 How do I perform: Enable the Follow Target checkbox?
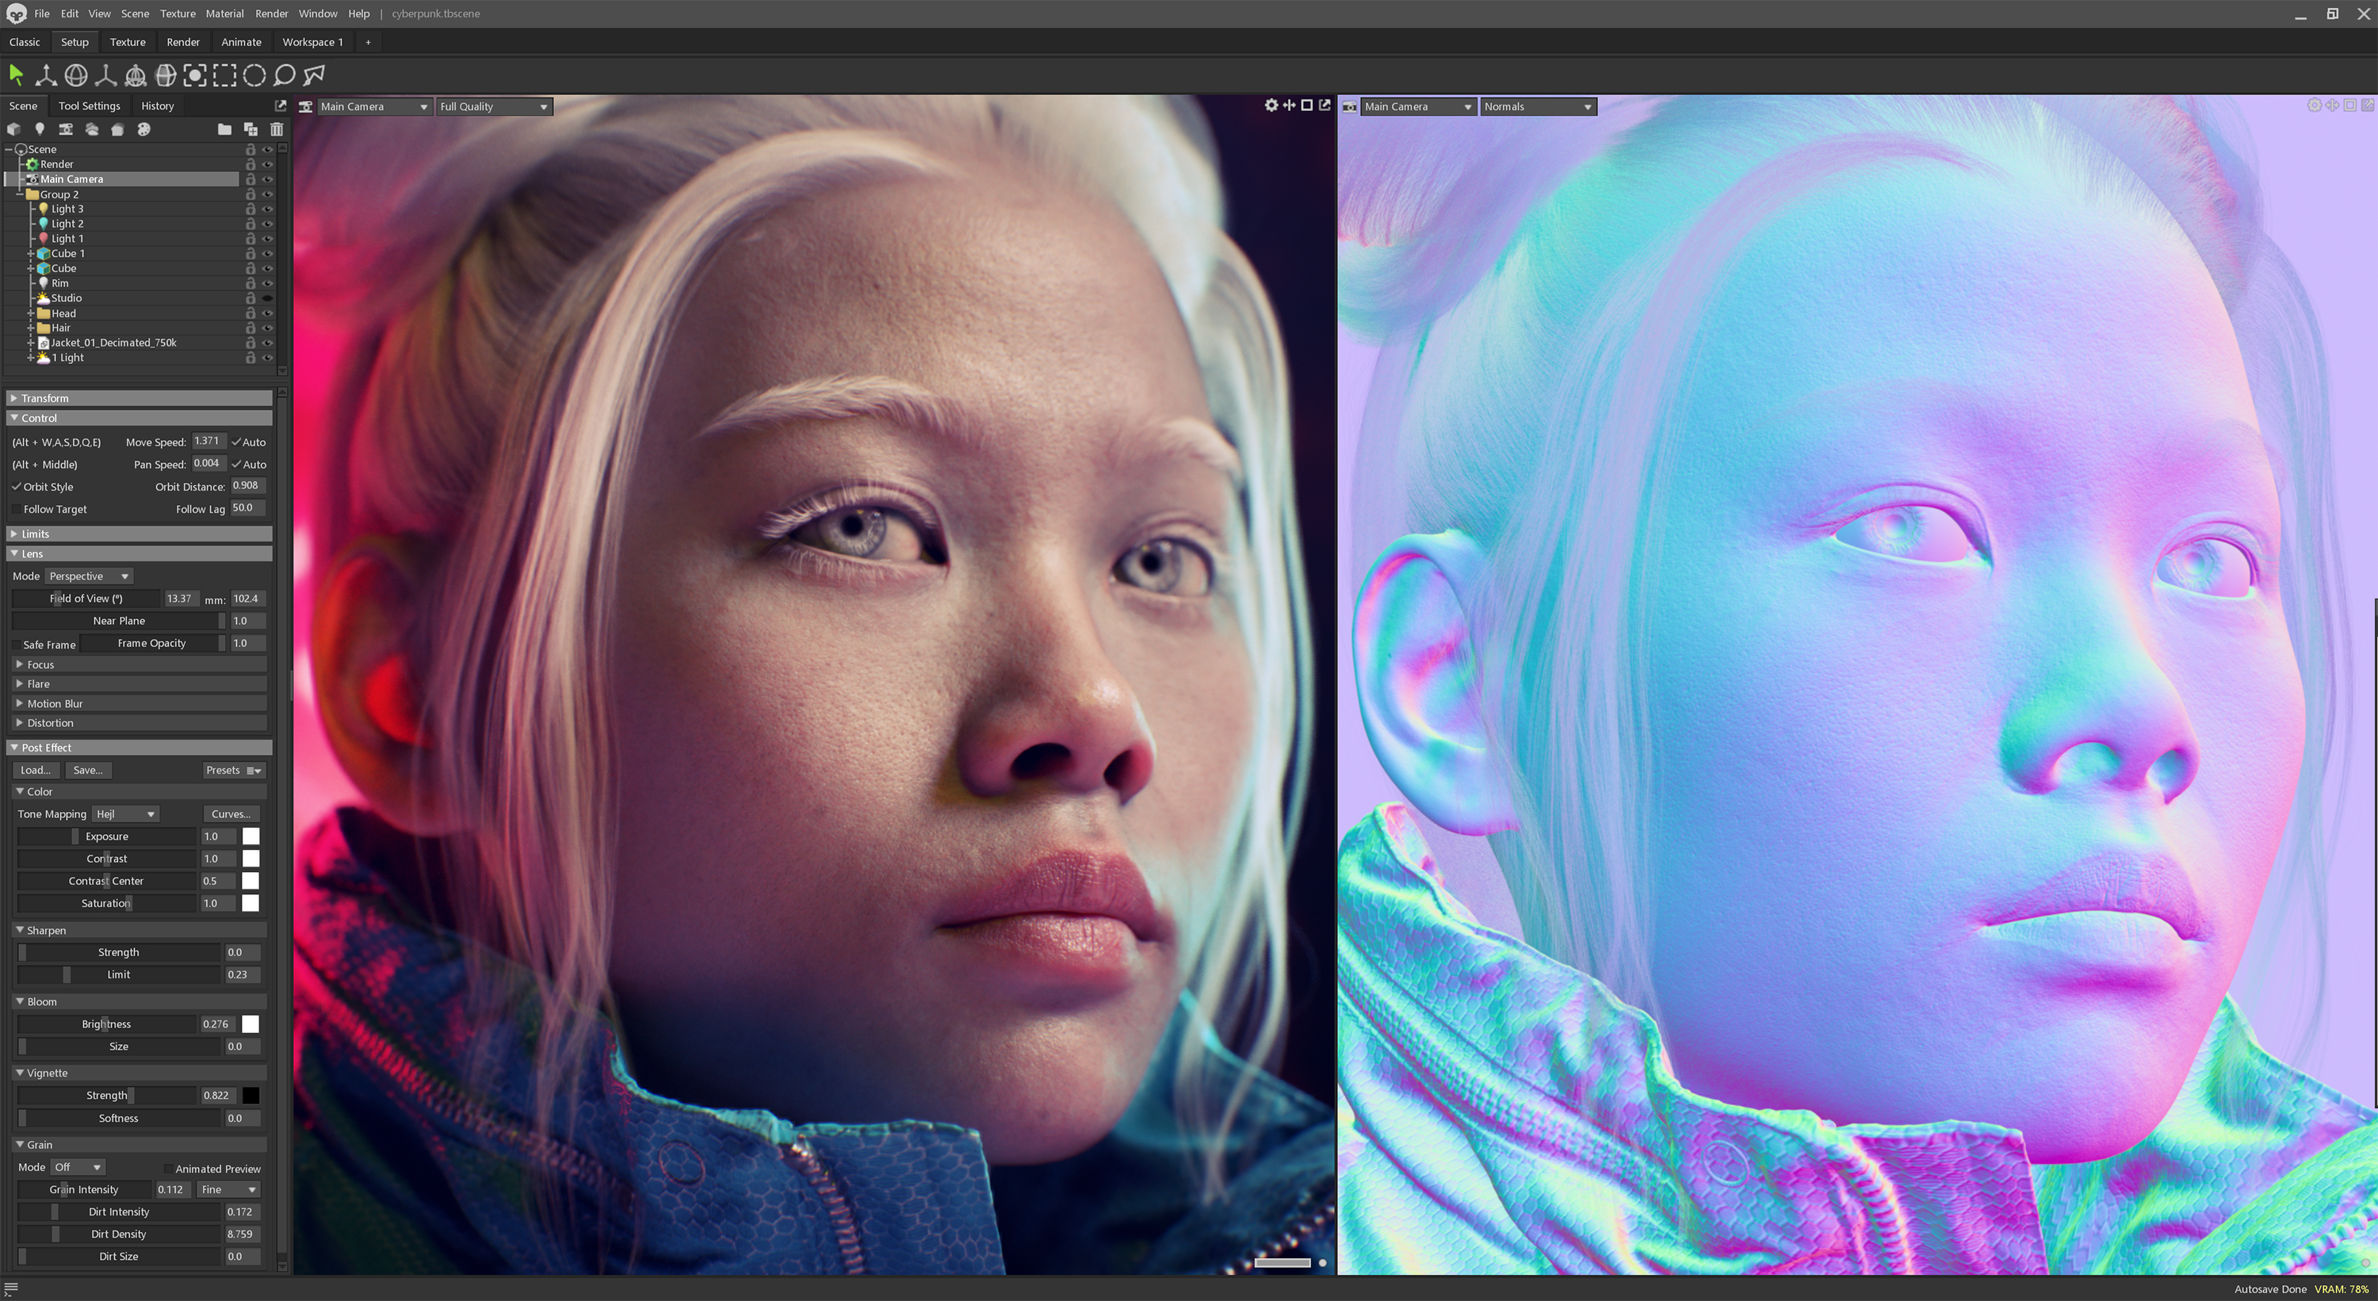coord(17,510)
